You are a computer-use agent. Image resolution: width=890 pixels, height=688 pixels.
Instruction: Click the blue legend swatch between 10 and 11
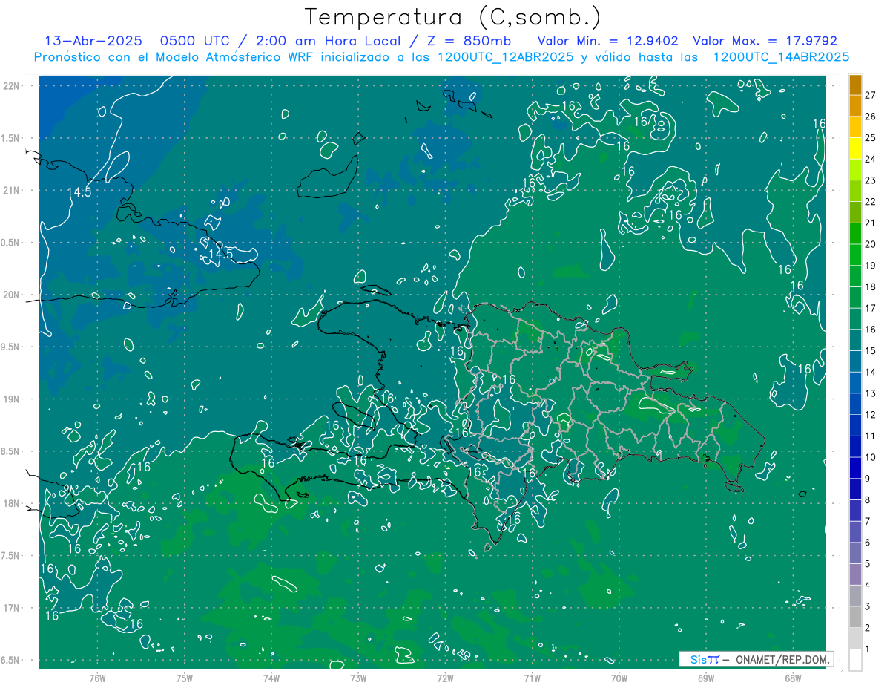click(855, 447)
